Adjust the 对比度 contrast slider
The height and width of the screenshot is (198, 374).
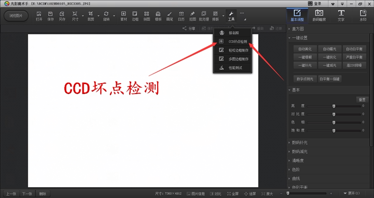click(x=334, y=114)
